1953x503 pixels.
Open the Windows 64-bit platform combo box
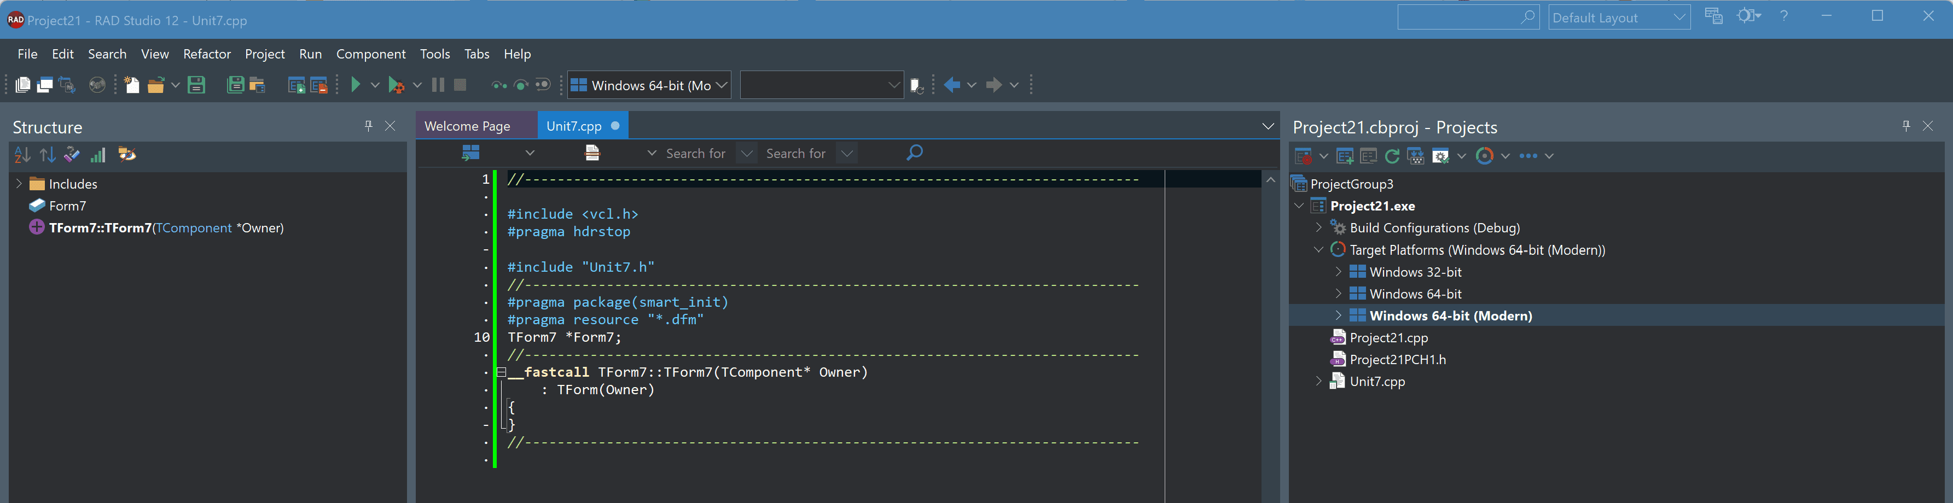pos(649,85)
